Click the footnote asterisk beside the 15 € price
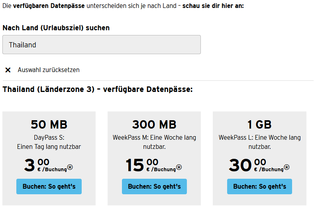This screenshot has width=314, height=207. [179, 167]
